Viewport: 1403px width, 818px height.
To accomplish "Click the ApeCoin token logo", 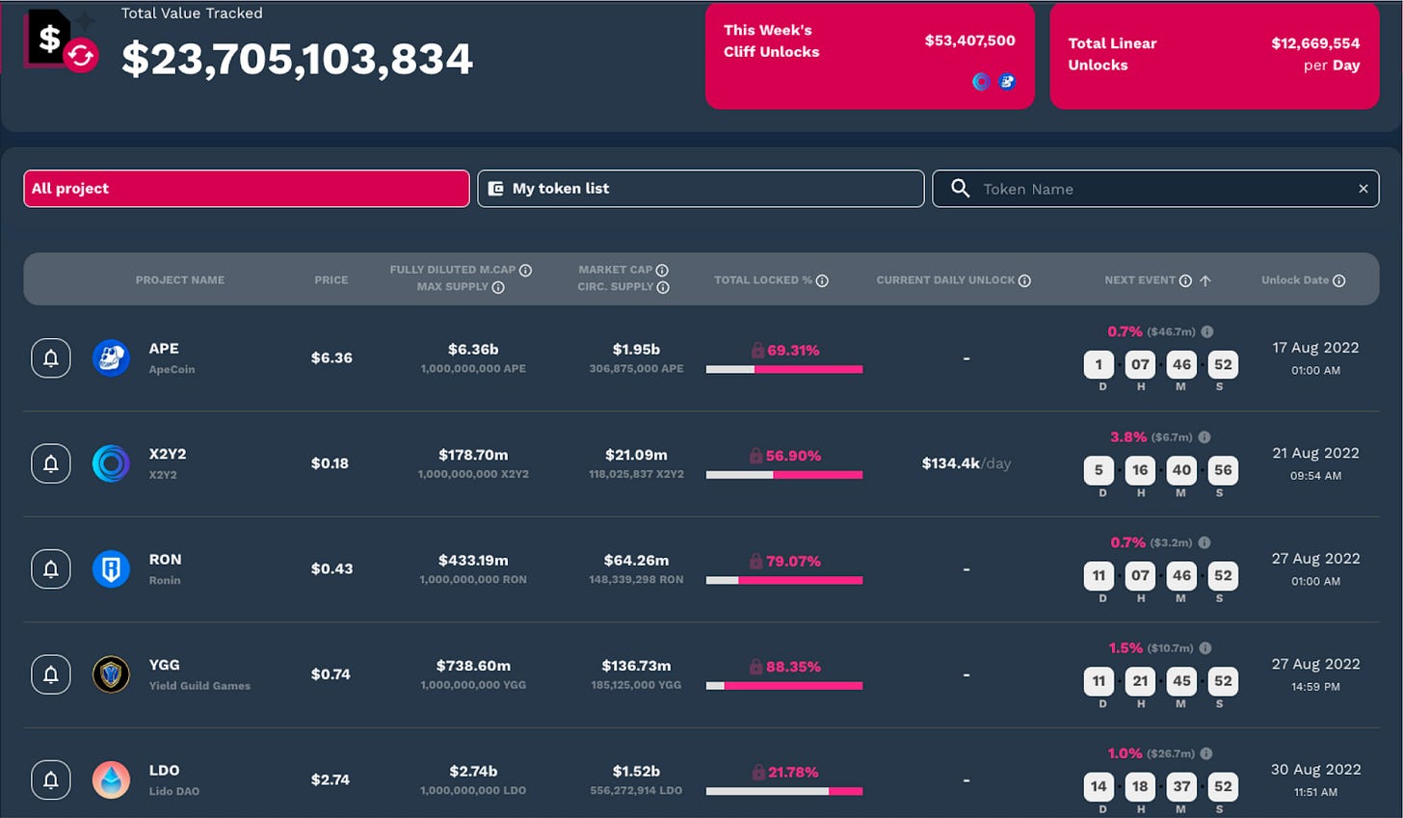I will pos(111,358).
